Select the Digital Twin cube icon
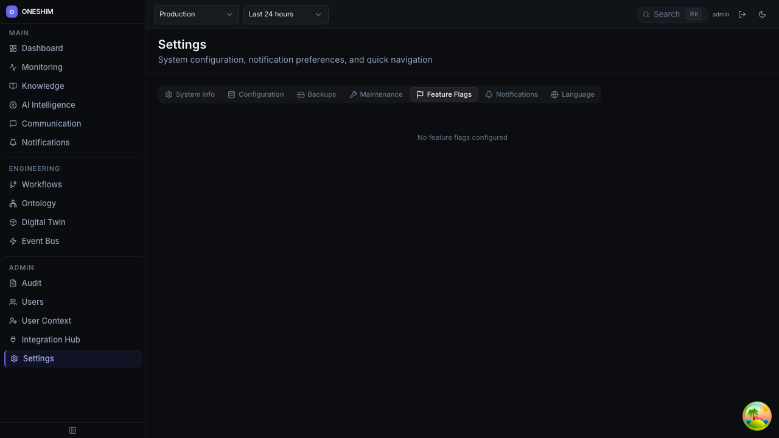This screenshot has width=779, height=438. point(13,222)
